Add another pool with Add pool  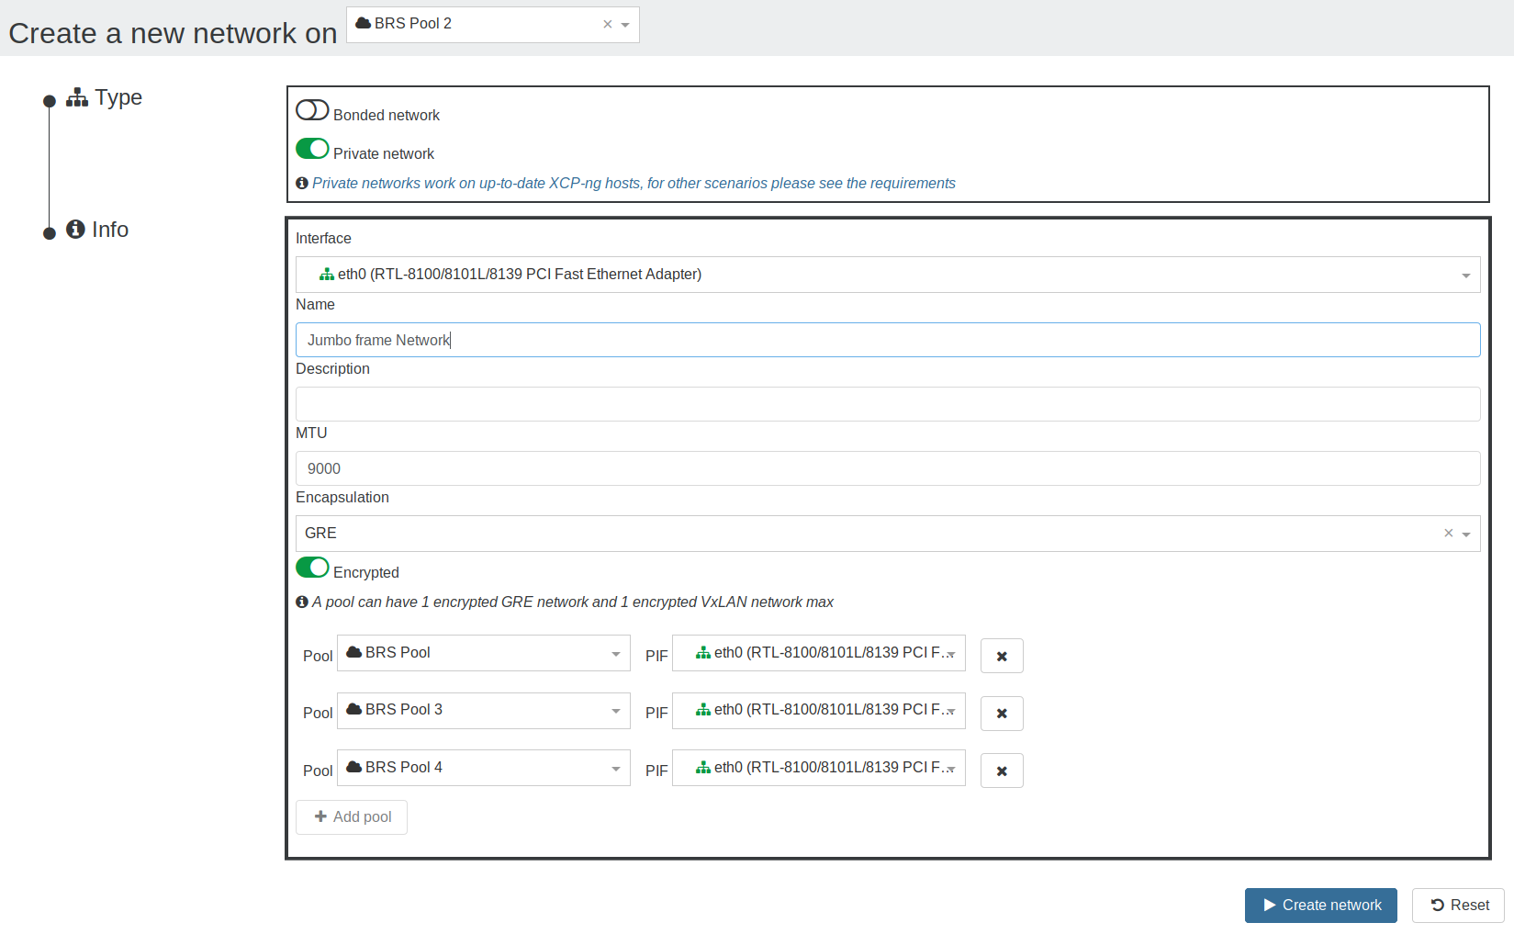[352, 817]
